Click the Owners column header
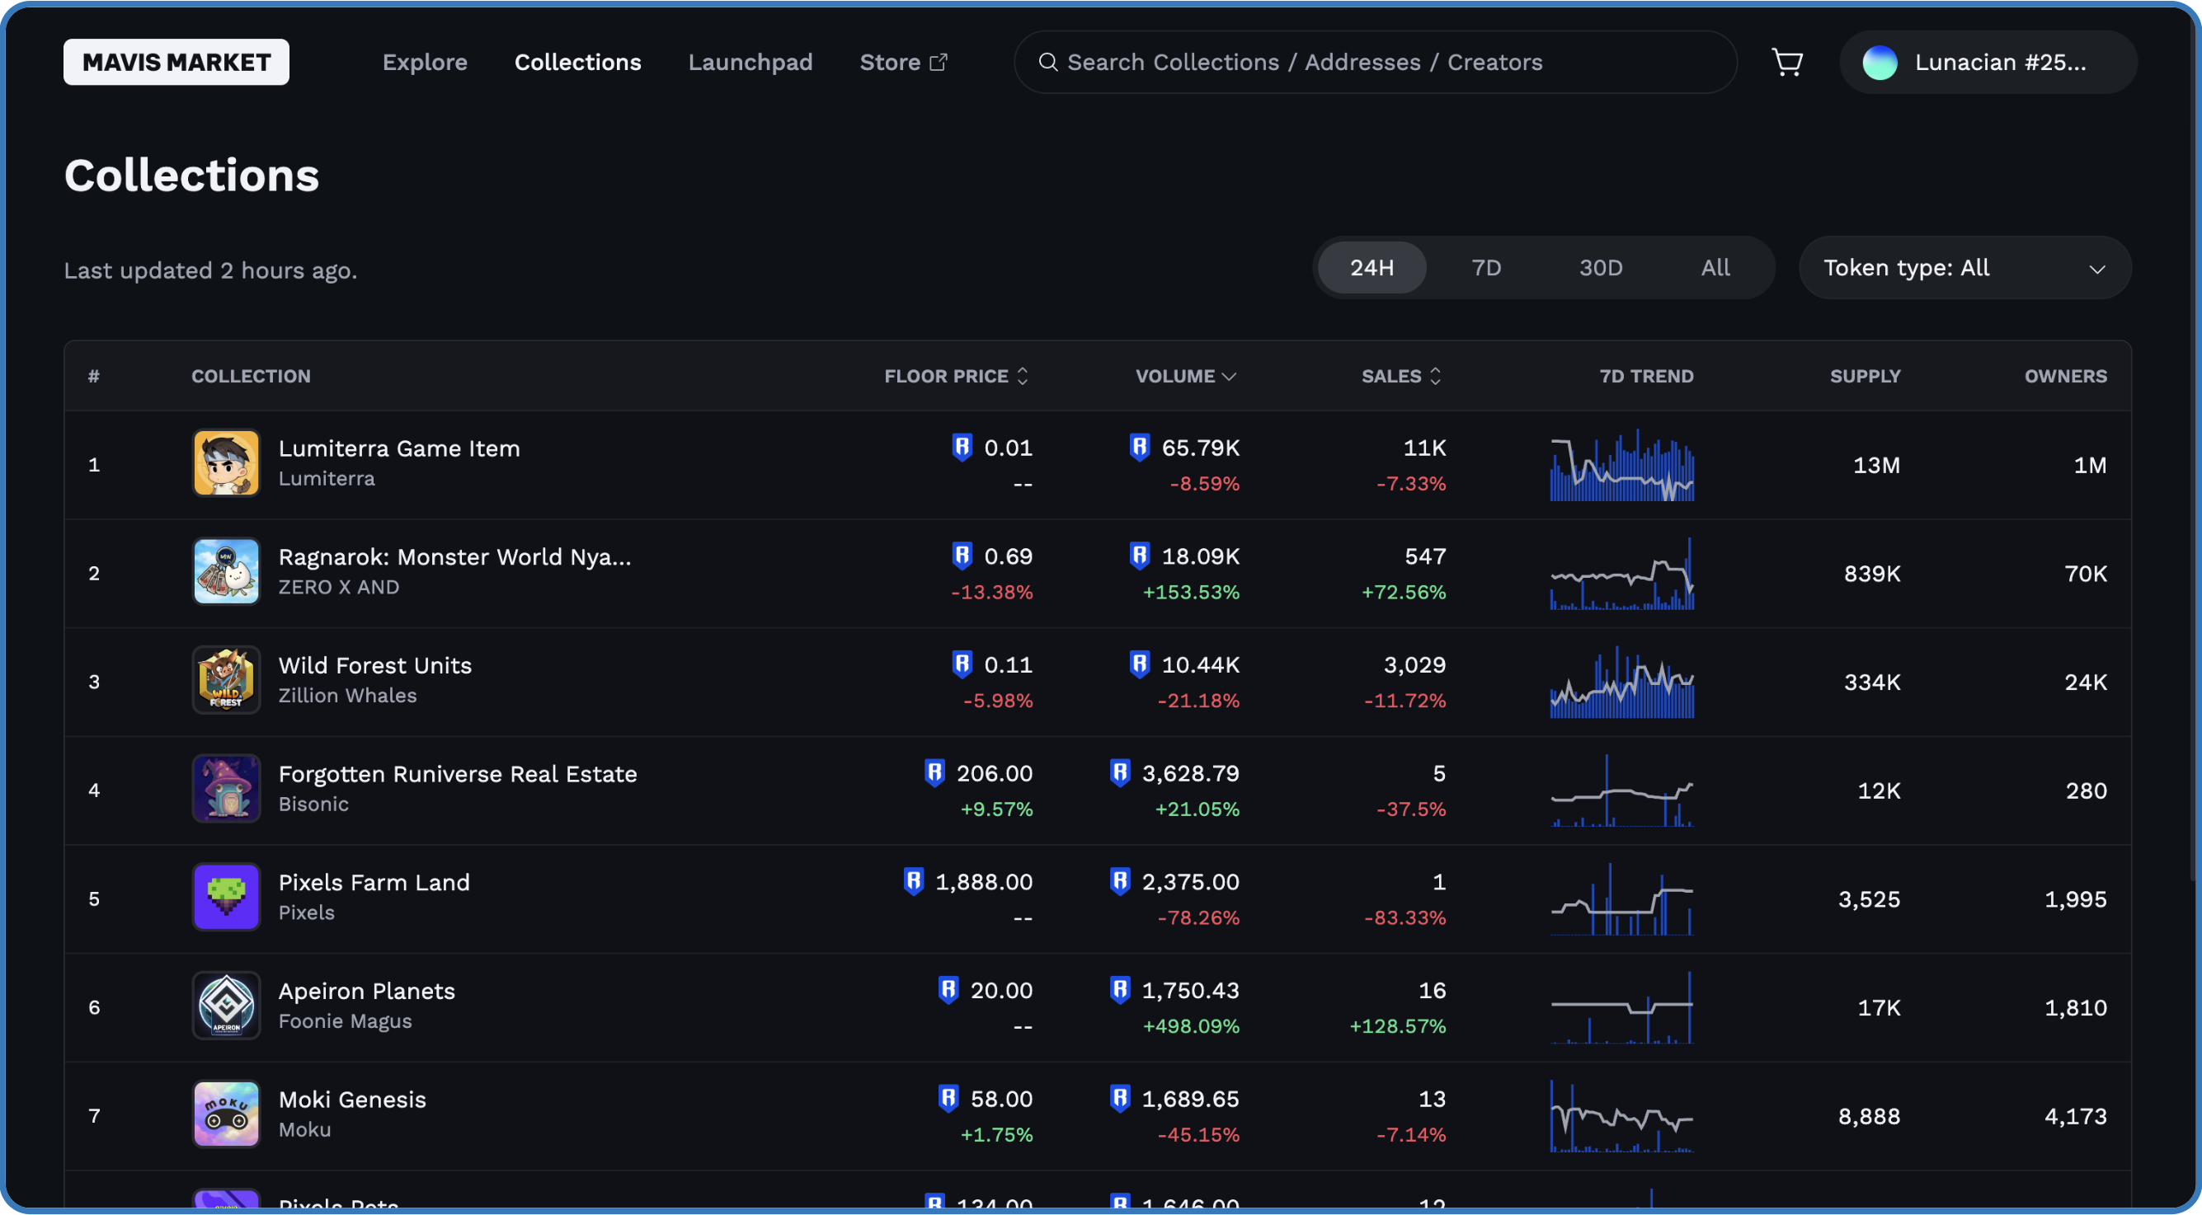The image size is (2202, 1215). (x=2065, y=376)
